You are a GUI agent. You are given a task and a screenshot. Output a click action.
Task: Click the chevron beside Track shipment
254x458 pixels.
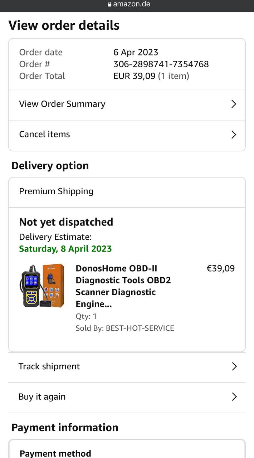(234, 366)
